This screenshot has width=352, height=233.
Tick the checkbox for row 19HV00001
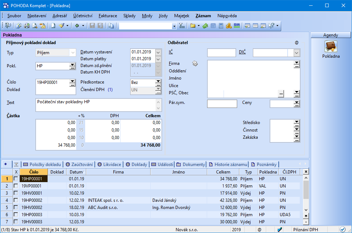click(x=16, y=193)
